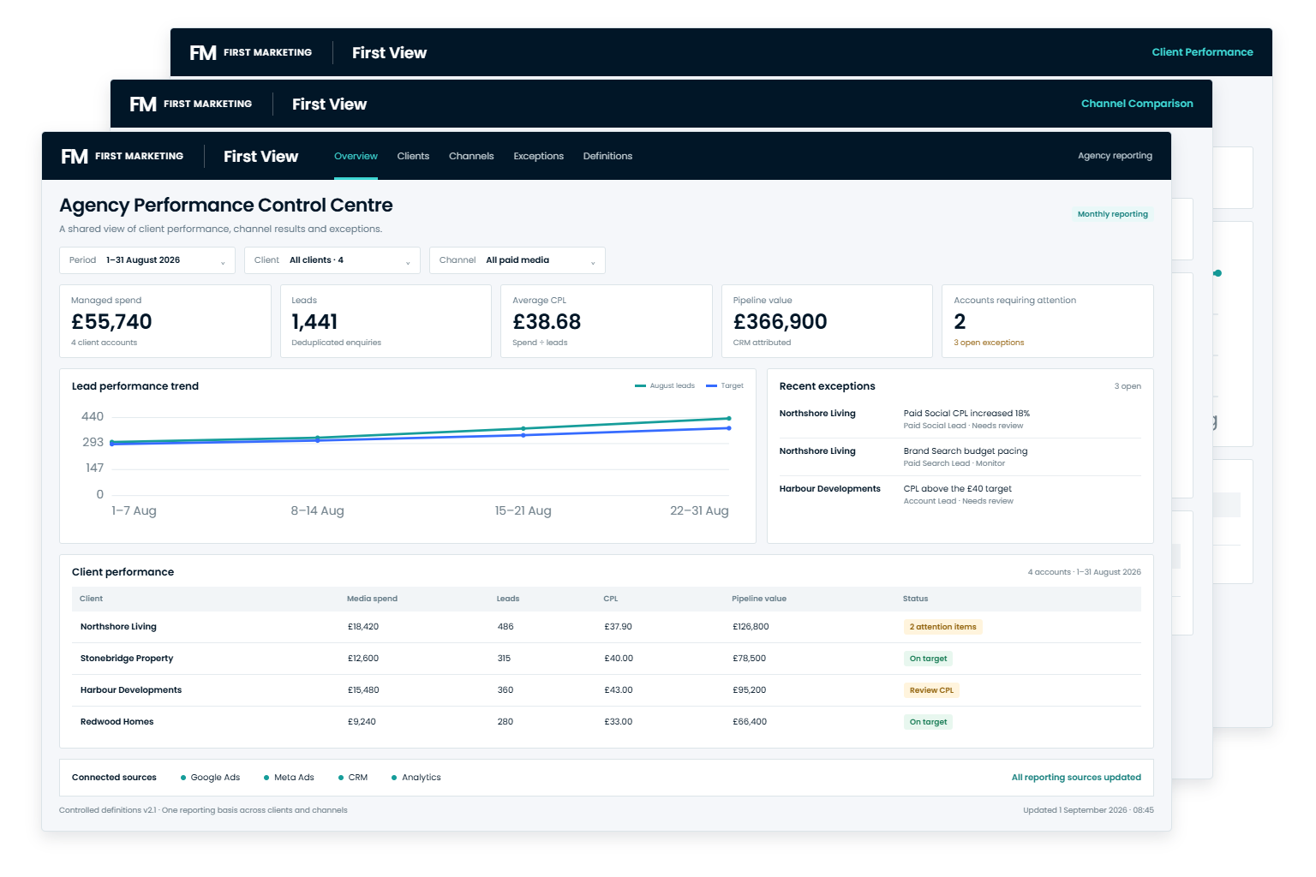Switch to the Channels tab

pyautogui.click(x=471, y=156)
